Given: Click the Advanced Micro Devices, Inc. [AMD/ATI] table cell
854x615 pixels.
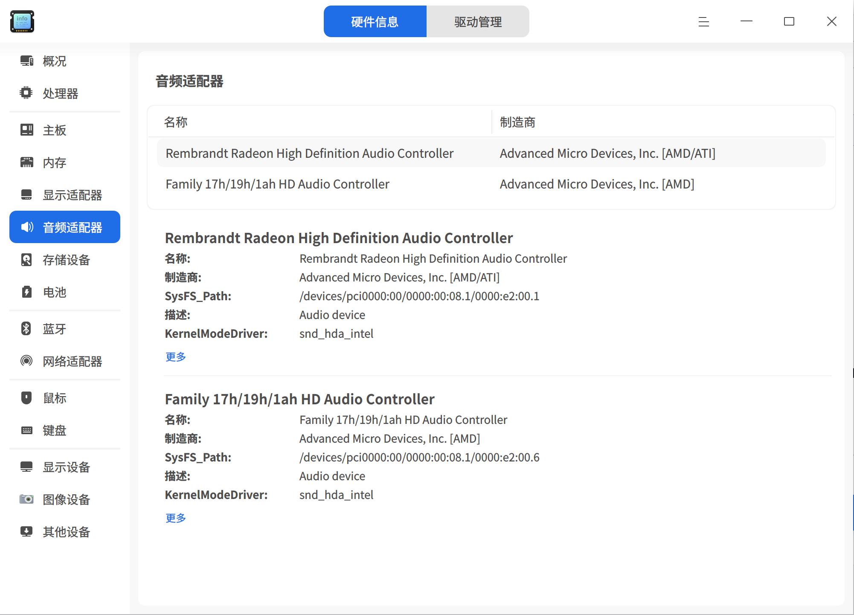Looking at the screenshot, I should click(x=607, y=153).
